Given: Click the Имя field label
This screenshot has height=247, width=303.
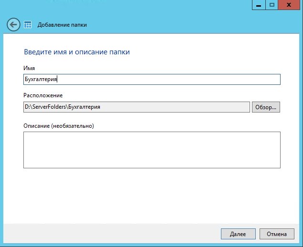Looking at the screenshot, I should [x=29, y=68].
